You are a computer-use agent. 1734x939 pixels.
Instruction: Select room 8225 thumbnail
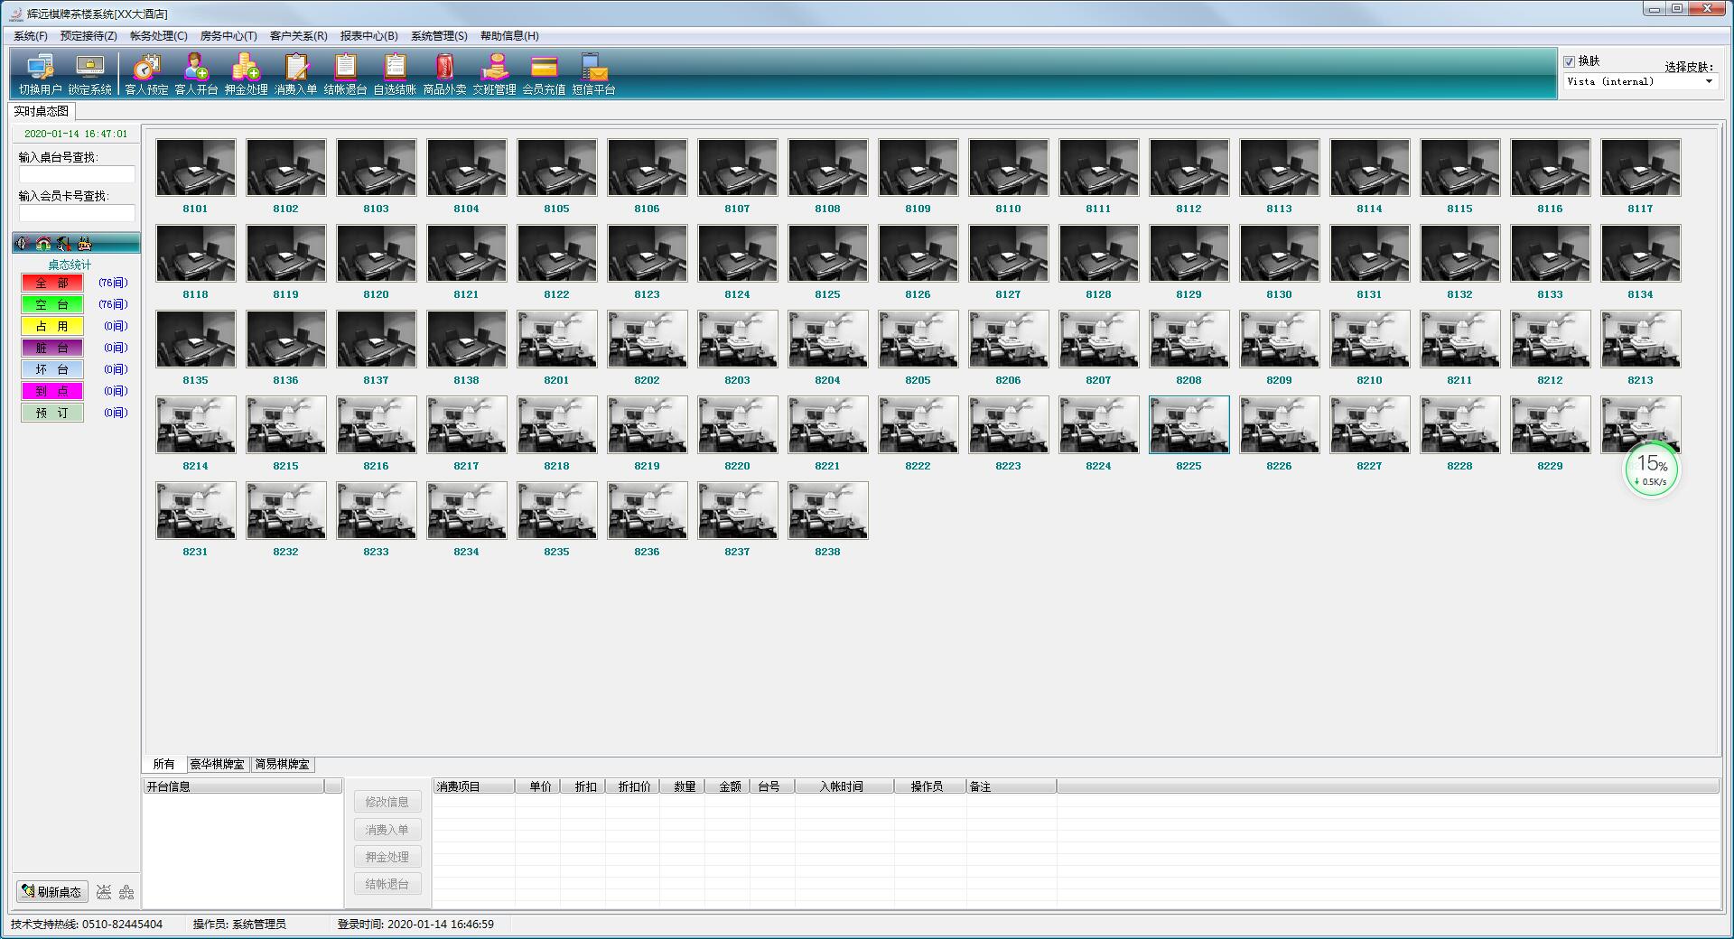click(x=1189, y=424)
